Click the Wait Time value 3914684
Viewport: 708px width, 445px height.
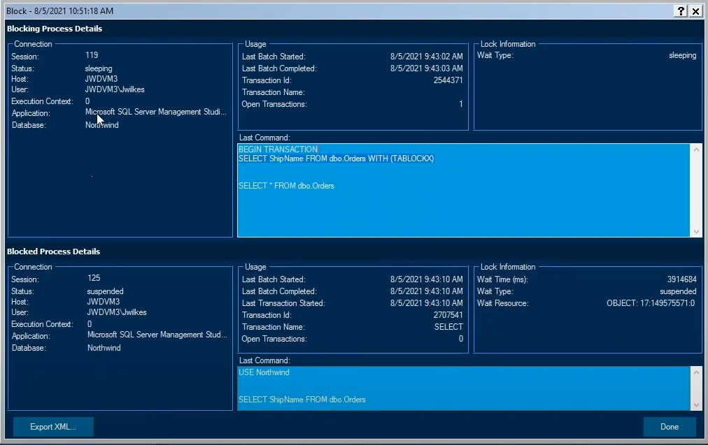pyautogui.click(x=682, y=279)
